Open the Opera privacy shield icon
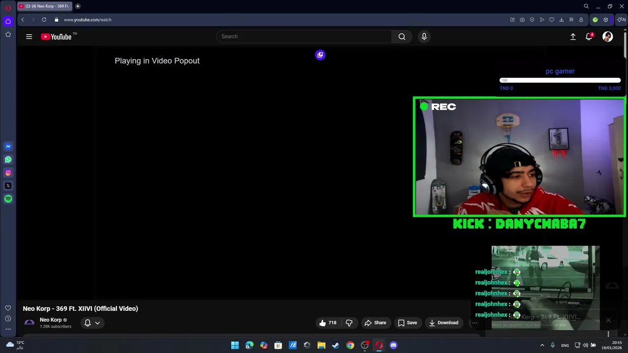The width and height of the screenshot is (628, 353). [x=532, y=20]
